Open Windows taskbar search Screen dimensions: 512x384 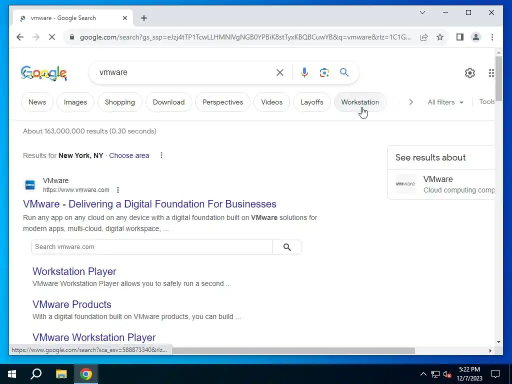36,374
